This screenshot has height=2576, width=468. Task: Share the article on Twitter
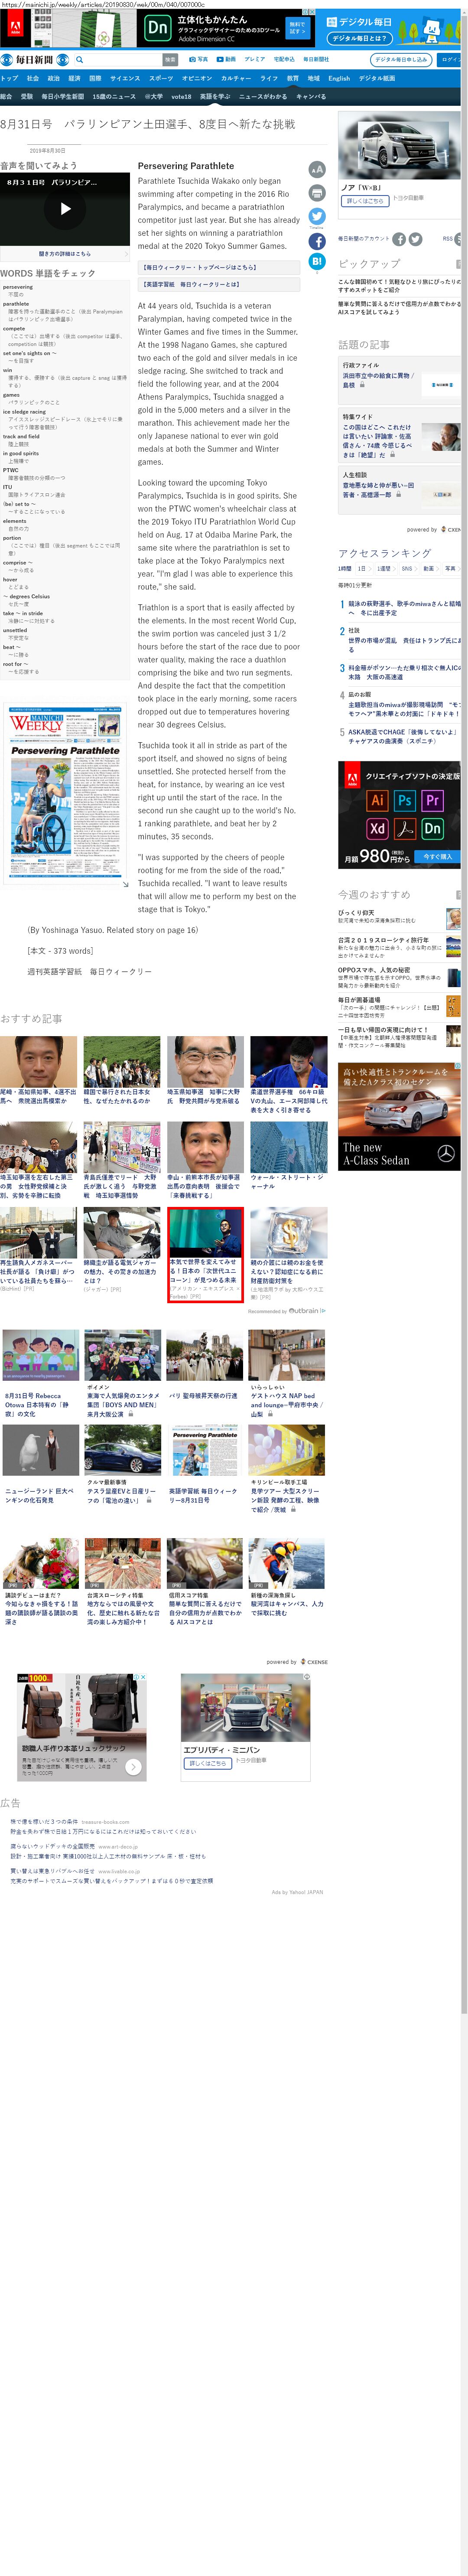317,216
